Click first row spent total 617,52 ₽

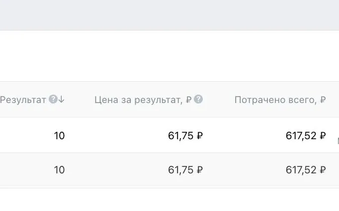point(306,136)
